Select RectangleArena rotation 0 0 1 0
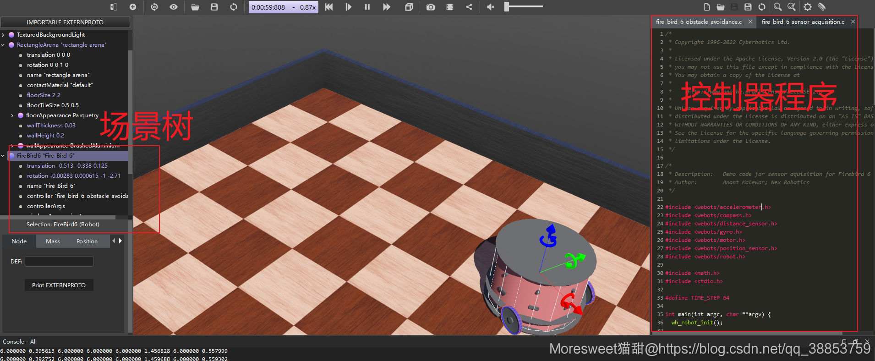 click(x=48, y=65)
